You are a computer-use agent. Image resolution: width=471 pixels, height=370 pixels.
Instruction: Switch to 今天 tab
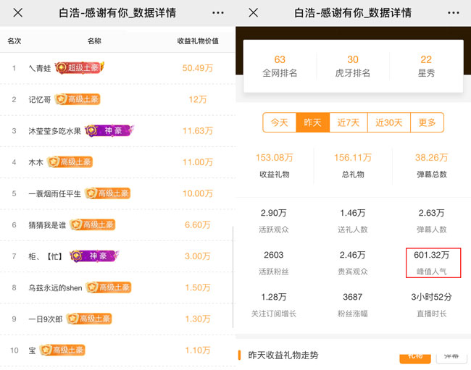pyautogui.click(x=280, y=122)
